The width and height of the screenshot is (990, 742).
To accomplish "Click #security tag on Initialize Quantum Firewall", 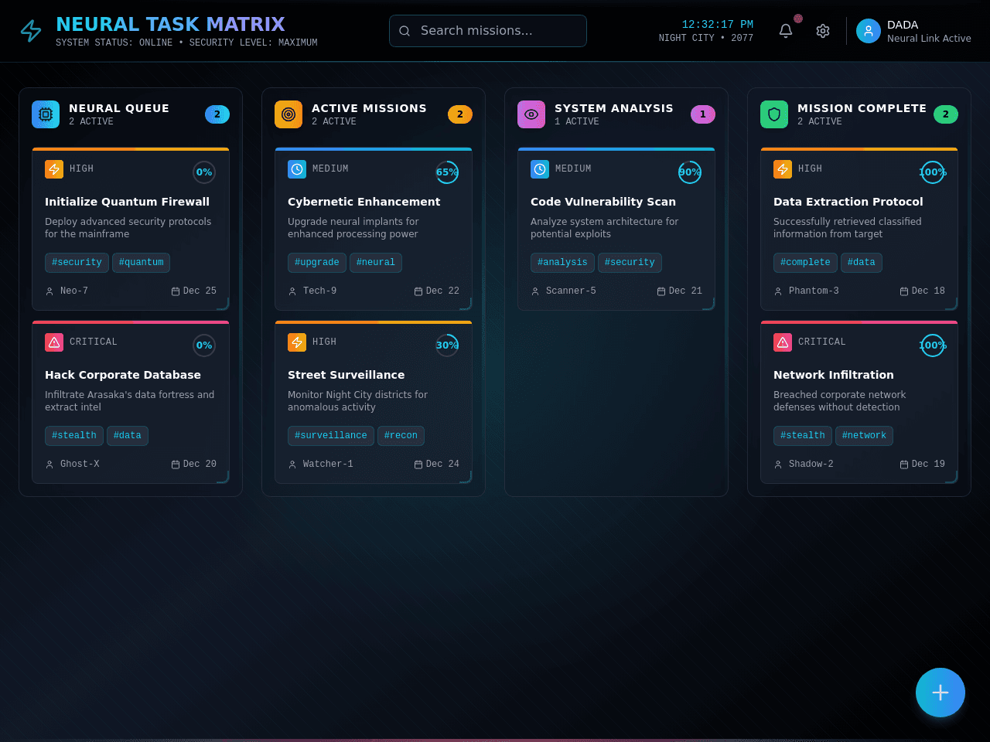I will click(x=77, y=263).
